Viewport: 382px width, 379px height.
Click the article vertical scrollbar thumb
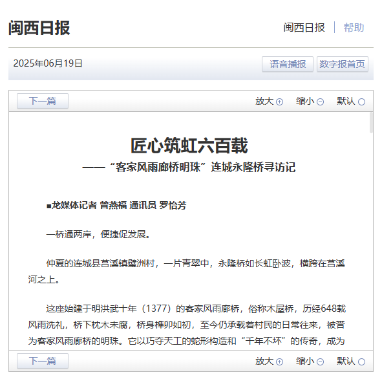click(371, 123)
